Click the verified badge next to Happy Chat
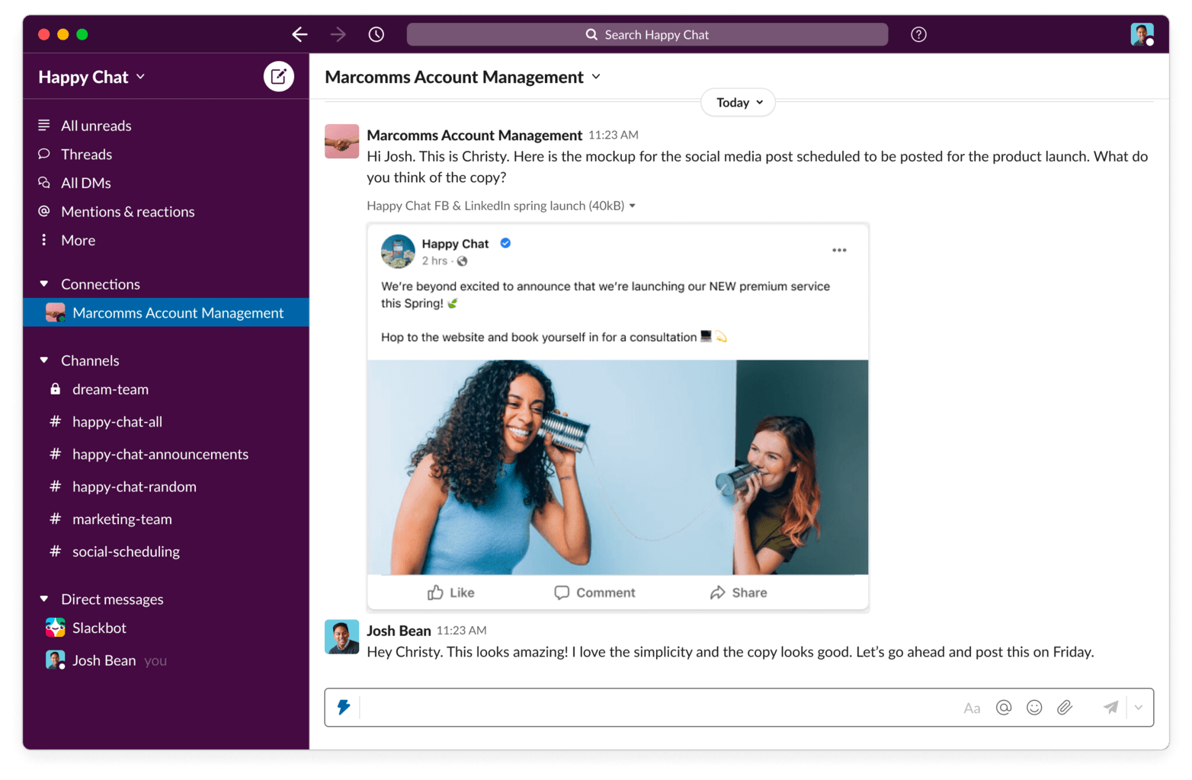This screenshot has width=1192, height=780. point(505,243)
